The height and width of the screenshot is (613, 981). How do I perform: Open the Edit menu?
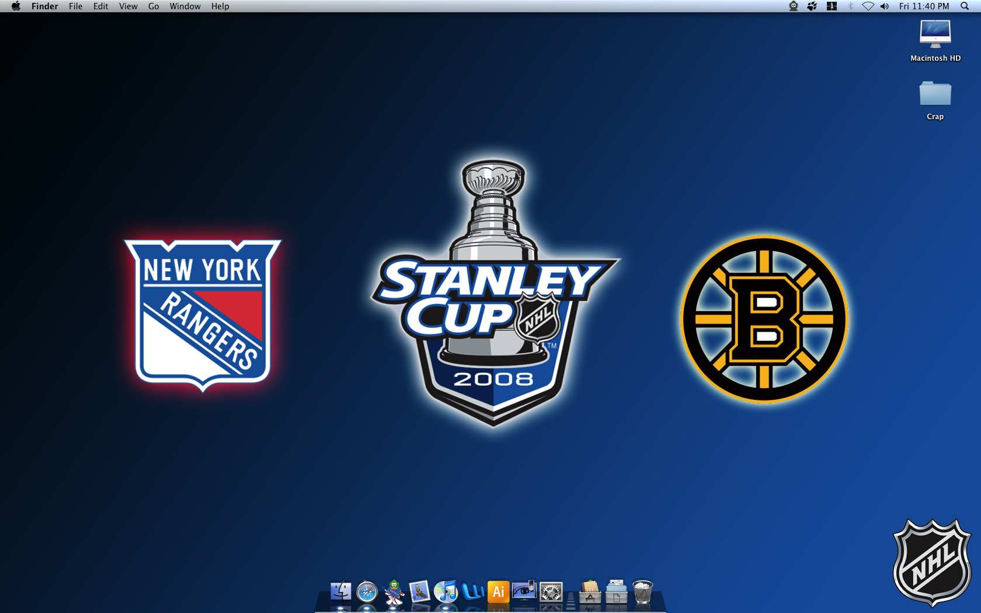tap(101, 6)
